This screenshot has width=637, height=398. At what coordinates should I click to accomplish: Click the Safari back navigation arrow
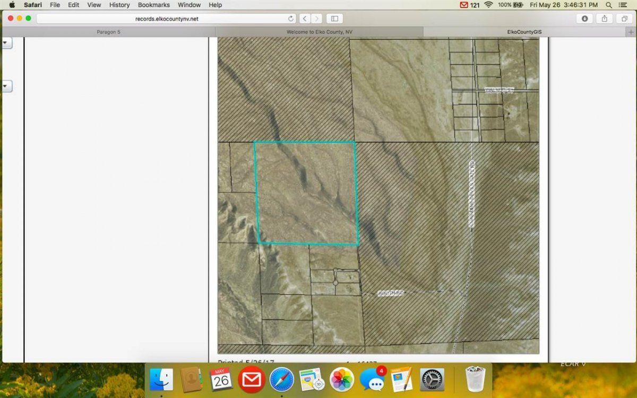pyautogui.click(x=305, y=19)
